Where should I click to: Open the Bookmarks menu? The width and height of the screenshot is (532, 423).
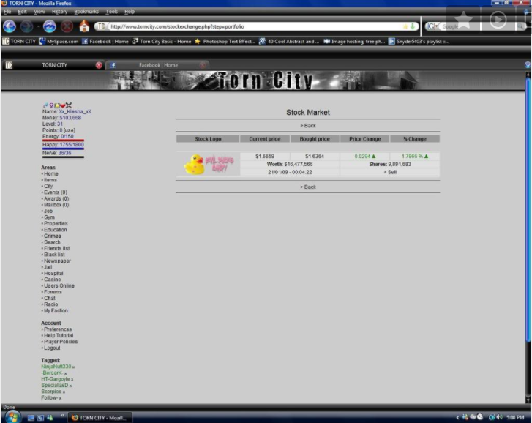click(86, 12)
